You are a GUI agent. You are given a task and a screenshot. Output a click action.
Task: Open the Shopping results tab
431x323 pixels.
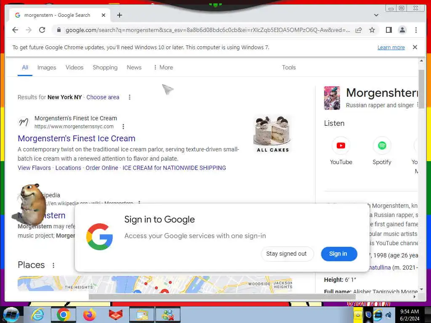pos(105,67)
